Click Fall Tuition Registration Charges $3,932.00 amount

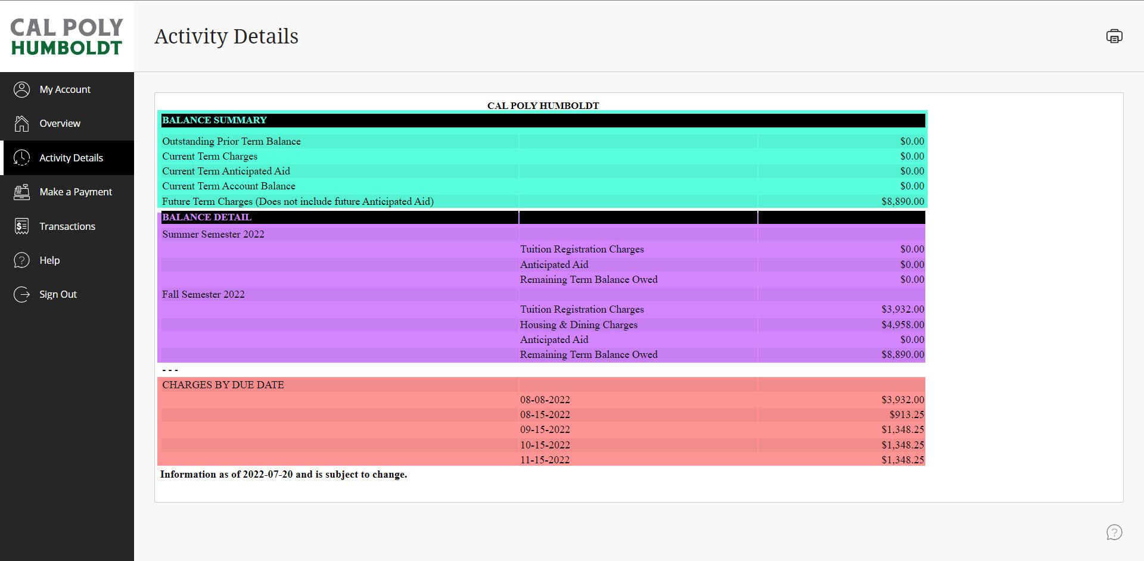(x=903, y=309)
